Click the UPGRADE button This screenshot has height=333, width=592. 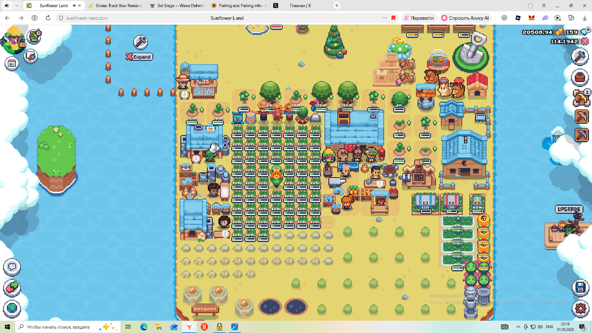click(569, 209)
